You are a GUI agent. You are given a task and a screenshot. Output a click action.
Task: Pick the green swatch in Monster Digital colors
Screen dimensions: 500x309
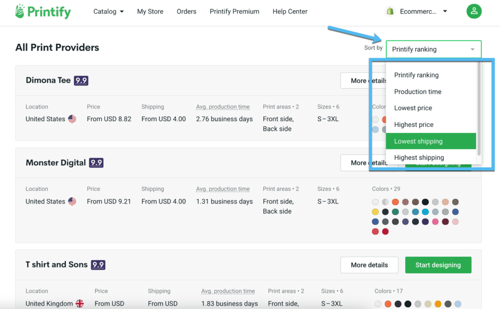(396, 212)
